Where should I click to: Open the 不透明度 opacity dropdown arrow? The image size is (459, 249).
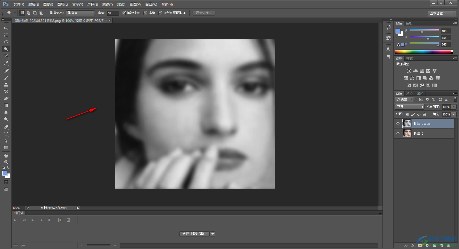pos(454,107)
